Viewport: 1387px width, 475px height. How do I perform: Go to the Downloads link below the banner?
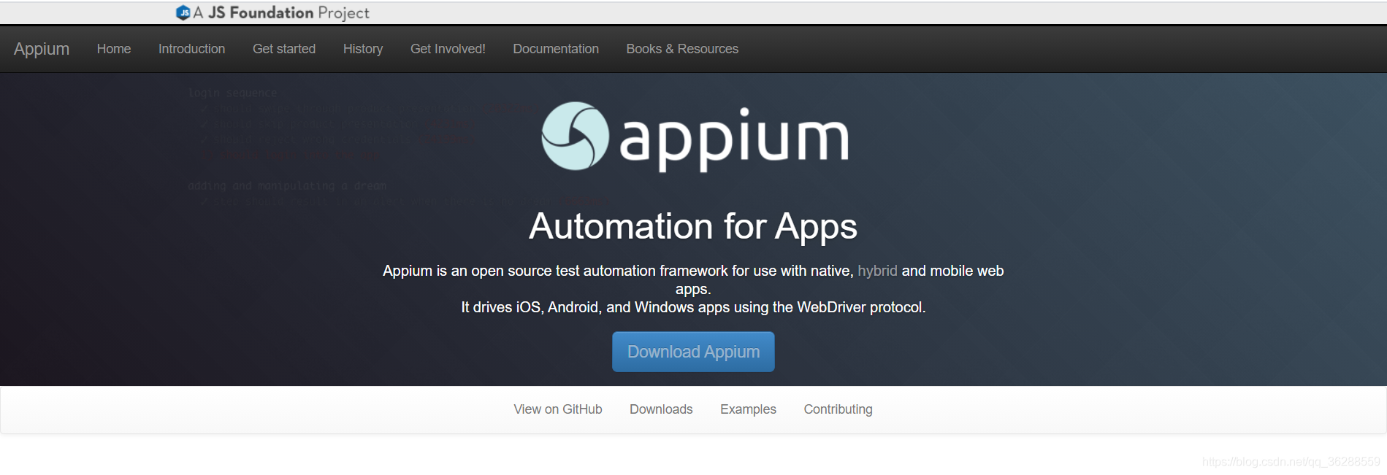click(x=661, y=409)
